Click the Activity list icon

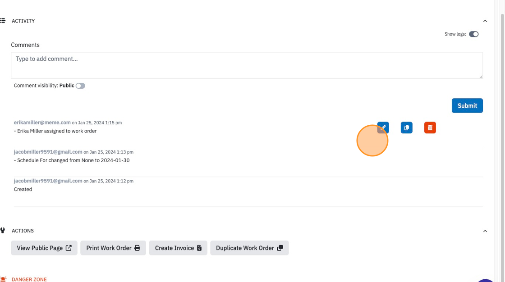[3, 21]
